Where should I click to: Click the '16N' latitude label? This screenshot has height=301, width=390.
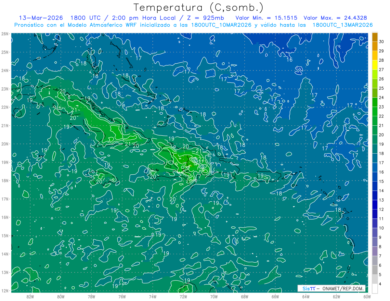pyautogui.click(x=5, y=217)
